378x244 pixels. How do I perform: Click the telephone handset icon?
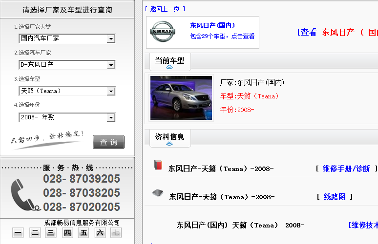[x=25, y=195]
